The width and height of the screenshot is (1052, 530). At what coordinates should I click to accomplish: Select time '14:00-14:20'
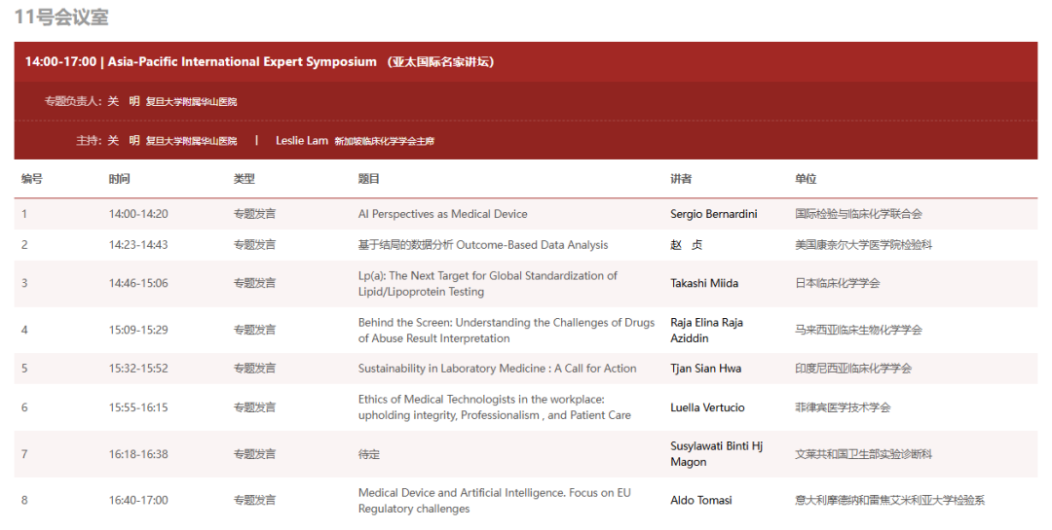[138, 214]
